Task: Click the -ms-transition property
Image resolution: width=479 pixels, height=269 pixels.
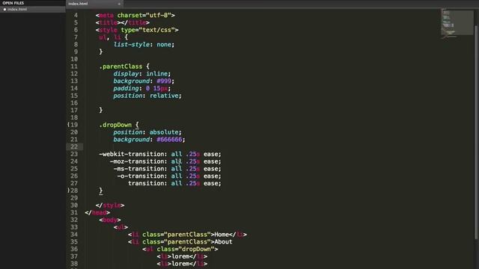Action: coord(139,169)
